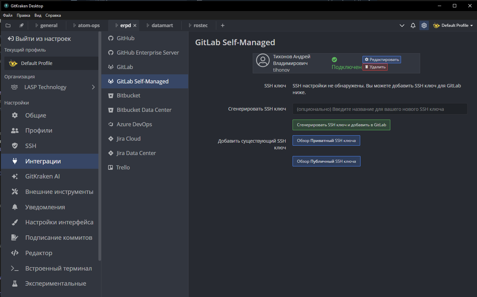
Task: Click the shield icon beside SSH
Action: pos(15,146)
